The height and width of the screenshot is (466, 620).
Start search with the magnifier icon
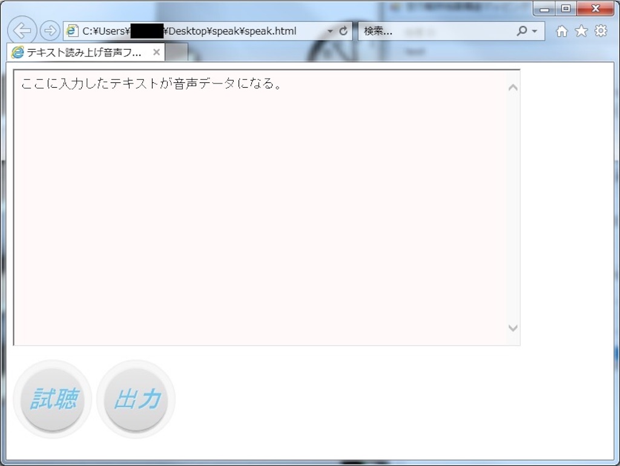(522, 31)
